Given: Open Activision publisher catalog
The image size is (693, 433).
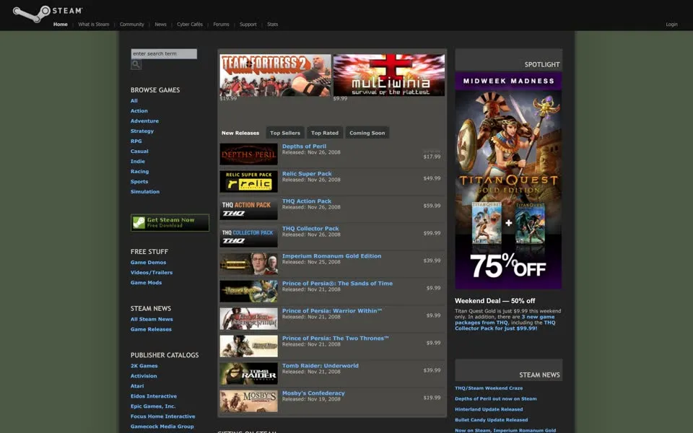Looking at the screenshot, I should point(144,376).
